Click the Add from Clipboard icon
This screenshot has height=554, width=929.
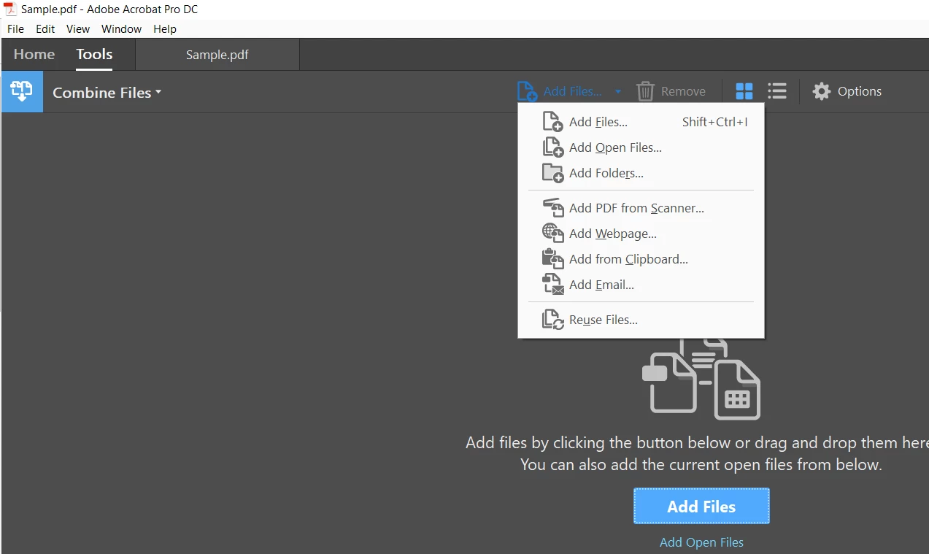coord(553,259)
